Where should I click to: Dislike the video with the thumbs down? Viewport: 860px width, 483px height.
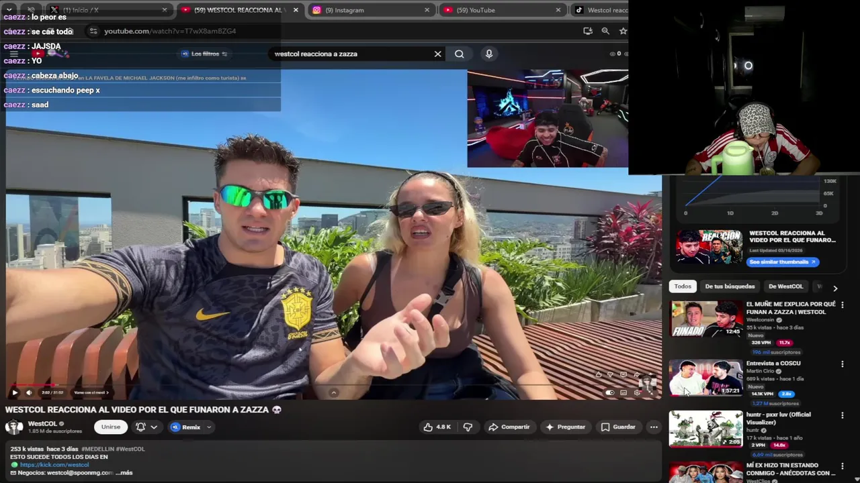click(468, 427)
